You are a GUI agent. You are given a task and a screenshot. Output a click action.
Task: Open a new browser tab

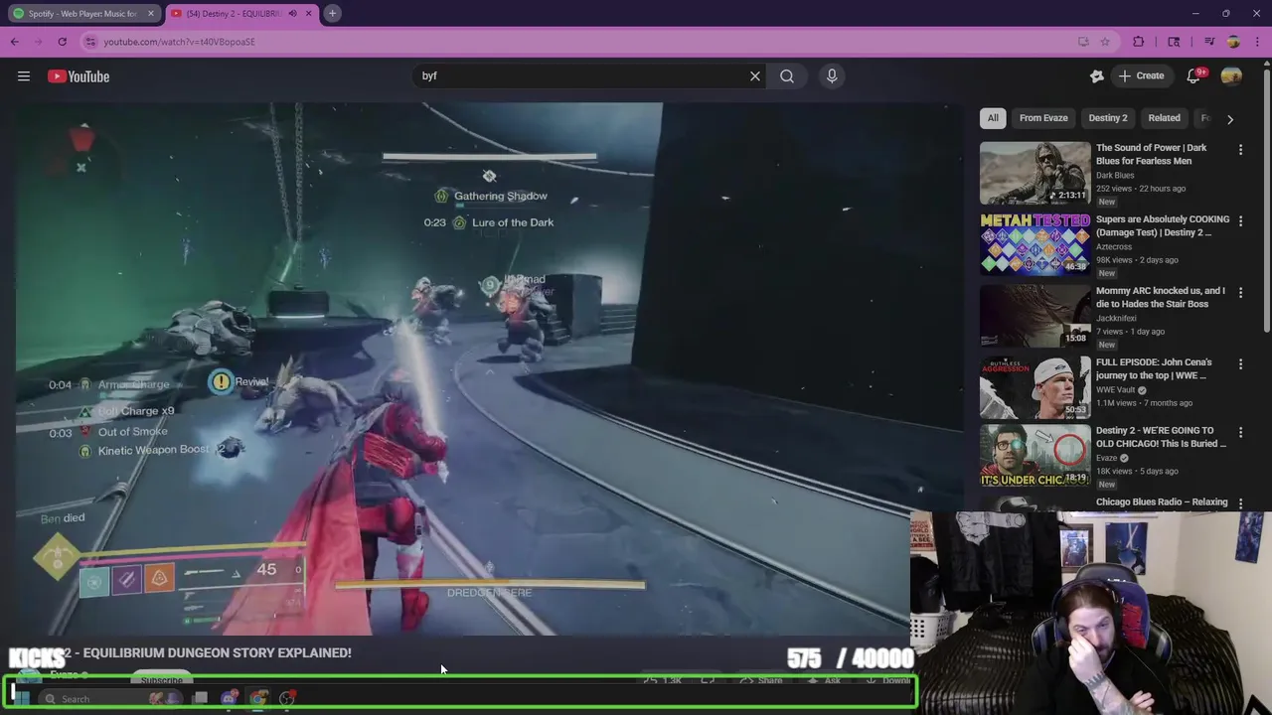[332, 14]
